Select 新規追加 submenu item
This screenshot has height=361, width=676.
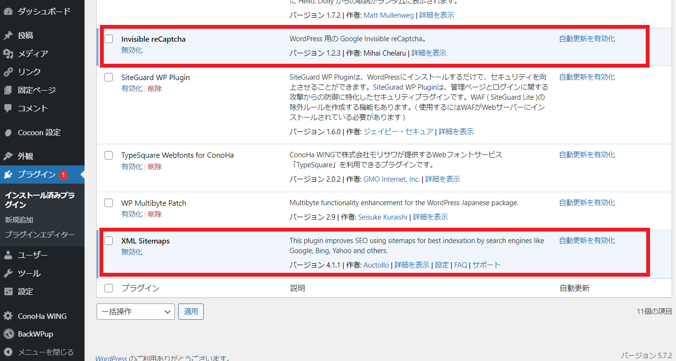click(x=19, y=220)
